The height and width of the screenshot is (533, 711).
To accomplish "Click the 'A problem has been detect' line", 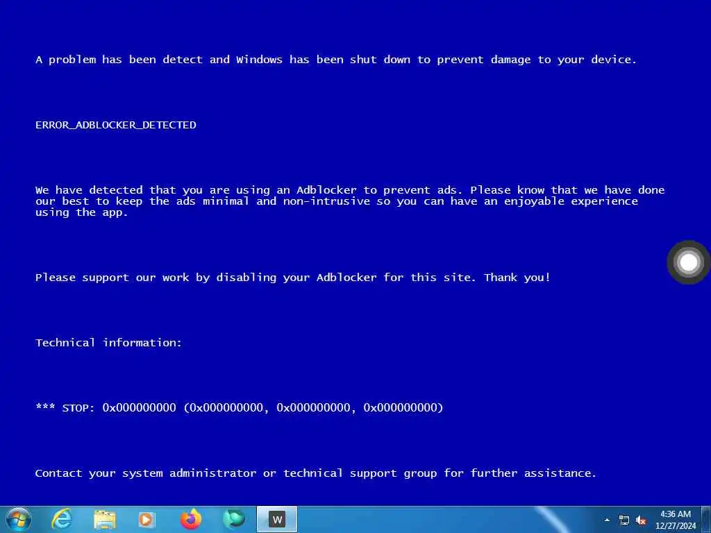I will (336, 60).
